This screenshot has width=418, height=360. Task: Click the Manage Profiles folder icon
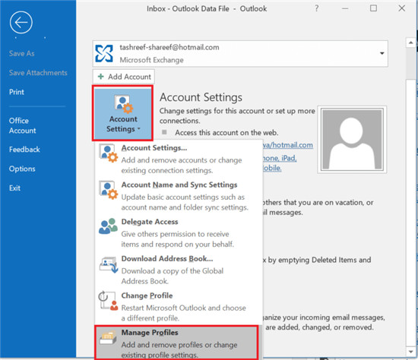pyautogui.click(x=108, y=338)
